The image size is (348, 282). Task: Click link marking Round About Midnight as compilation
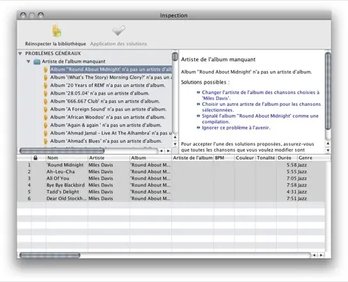click(x=260, y=118)
